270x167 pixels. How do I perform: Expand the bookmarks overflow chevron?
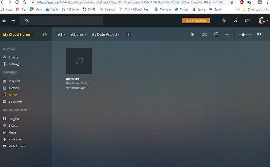tap(236, 9)
